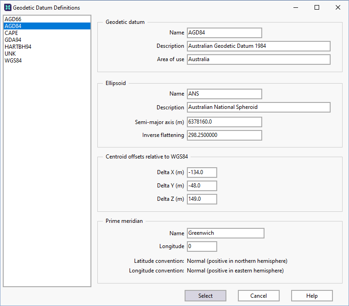The width and height of the screenshot is (349, 306).
Task: Click the Inverse flattening field
Action: click(x=224, y=135)
